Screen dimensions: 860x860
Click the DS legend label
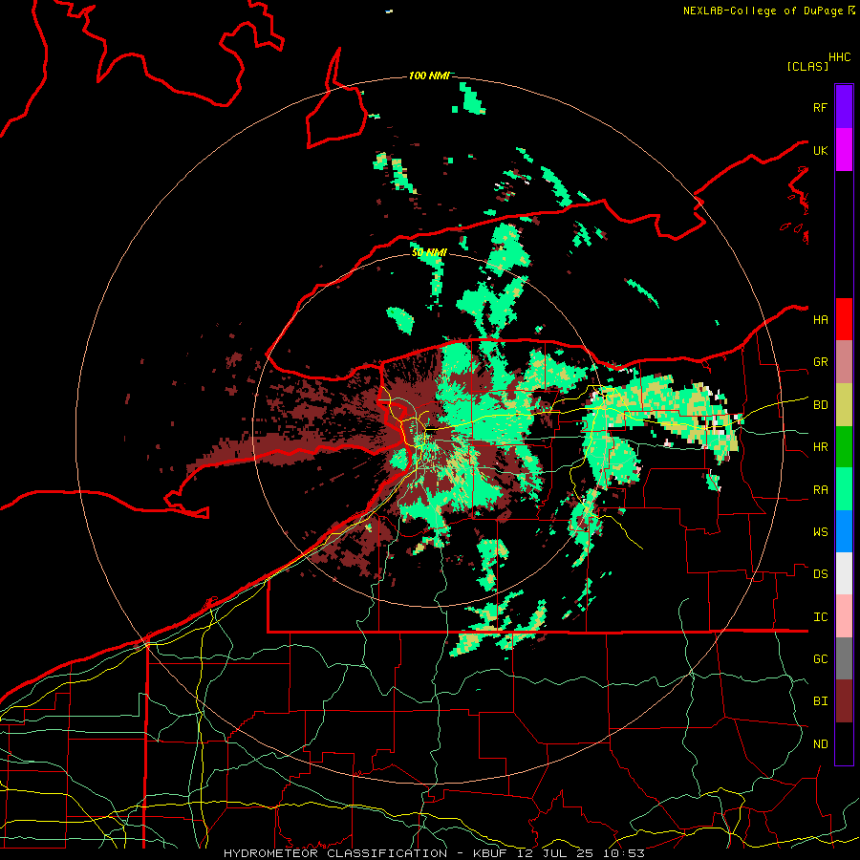tap(820, 574)
